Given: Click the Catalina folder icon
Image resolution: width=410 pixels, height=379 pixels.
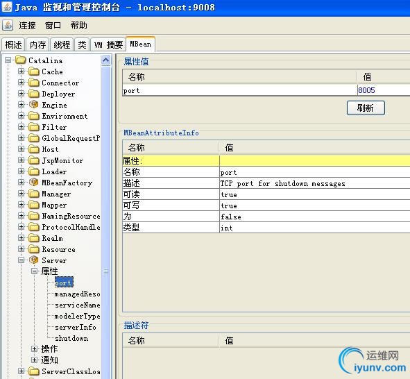Looking at the screenshot, I should 21,60.
